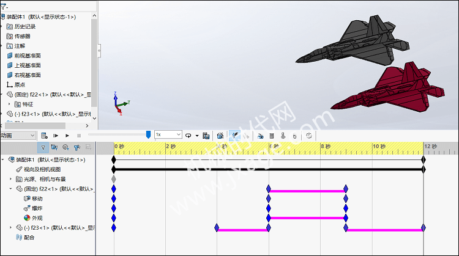
Task: Add a Motor to the study
Action: point(260,136)
